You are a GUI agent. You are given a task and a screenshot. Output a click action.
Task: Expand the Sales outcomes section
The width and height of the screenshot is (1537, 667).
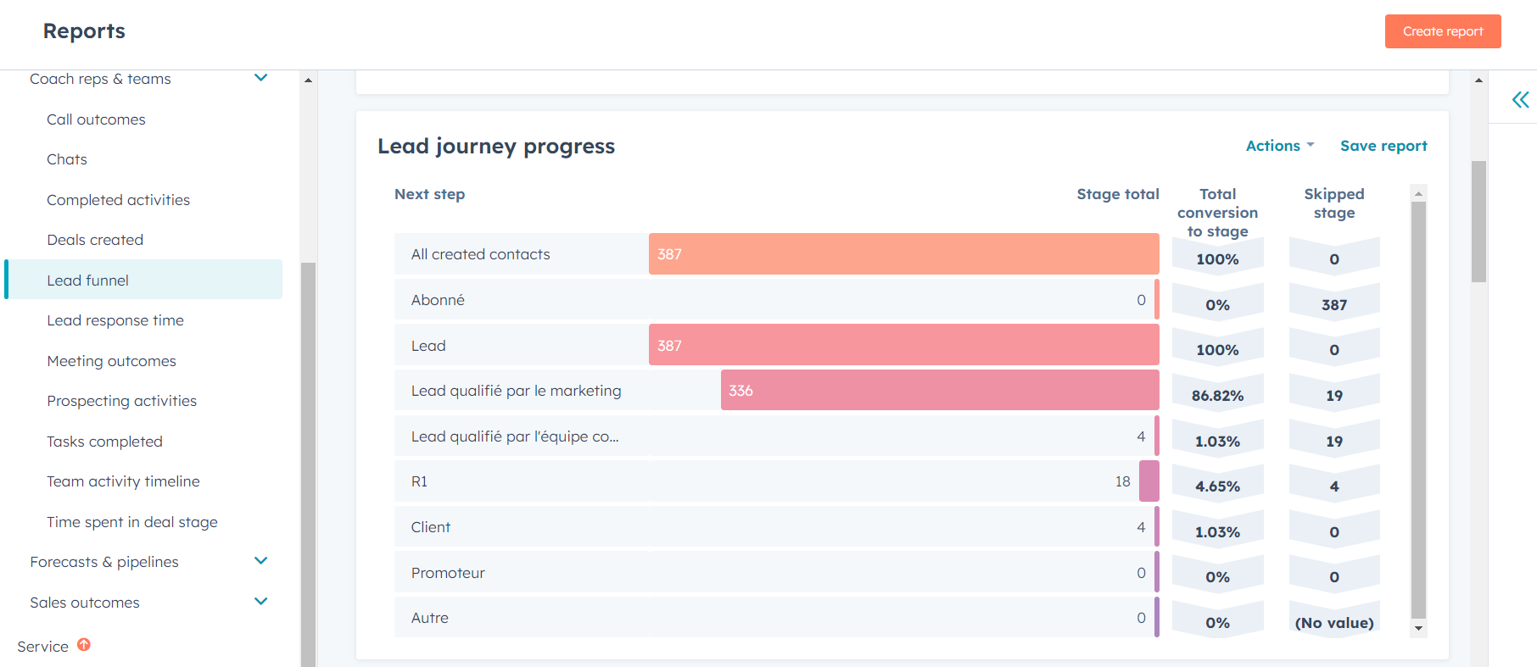[260, 601]
